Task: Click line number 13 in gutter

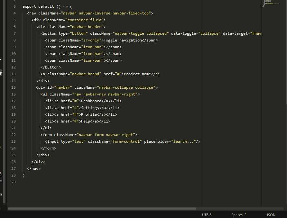Action: (14, 74)
